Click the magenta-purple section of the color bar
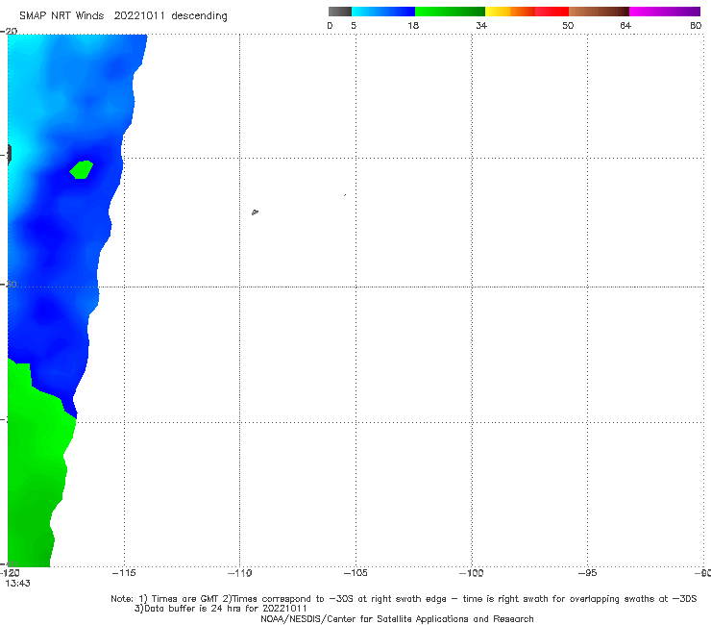Viewport: 711px width, 625px height. 665,12
